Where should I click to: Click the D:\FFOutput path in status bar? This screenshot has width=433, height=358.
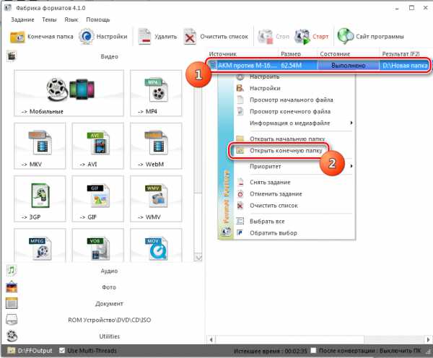(35, 351)
